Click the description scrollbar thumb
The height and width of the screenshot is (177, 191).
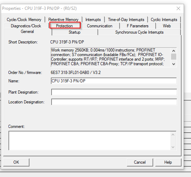(x=174, y=57)
